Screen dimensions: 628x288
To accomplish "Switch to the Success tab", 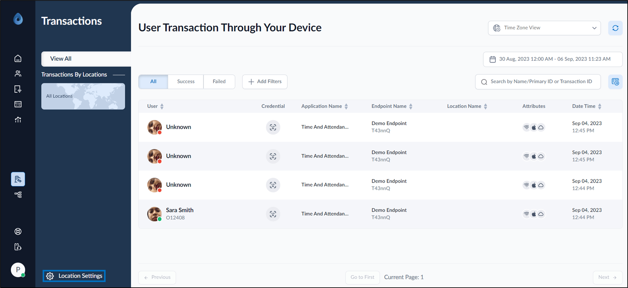I will click(x=186, y=82).
